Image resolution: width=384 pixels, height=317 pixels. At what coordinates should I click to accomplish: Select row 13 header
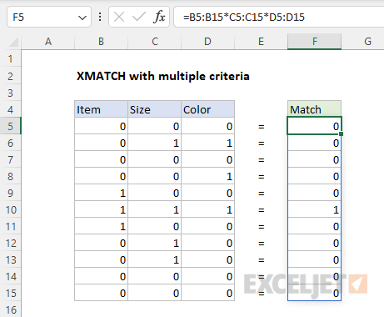point(11,259)
